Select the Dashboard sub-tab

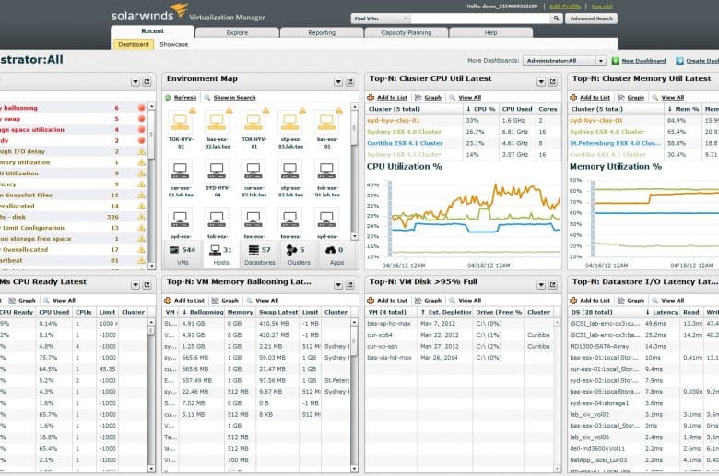point(134,44)
